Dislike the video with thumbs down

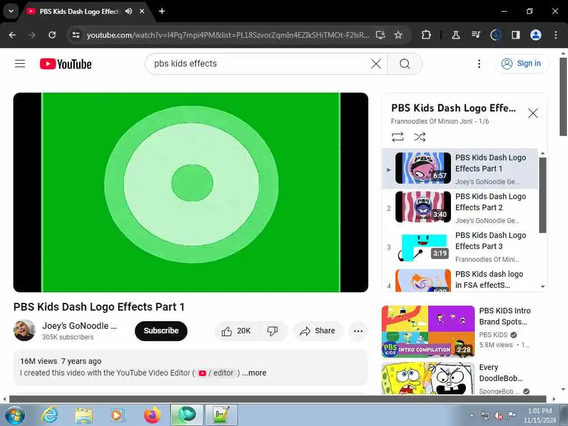(x=272, y=331)
